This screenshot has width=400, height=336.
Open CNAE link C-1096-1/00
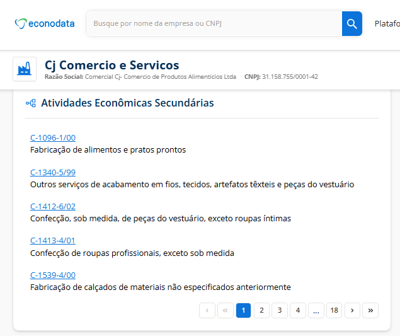53,138
